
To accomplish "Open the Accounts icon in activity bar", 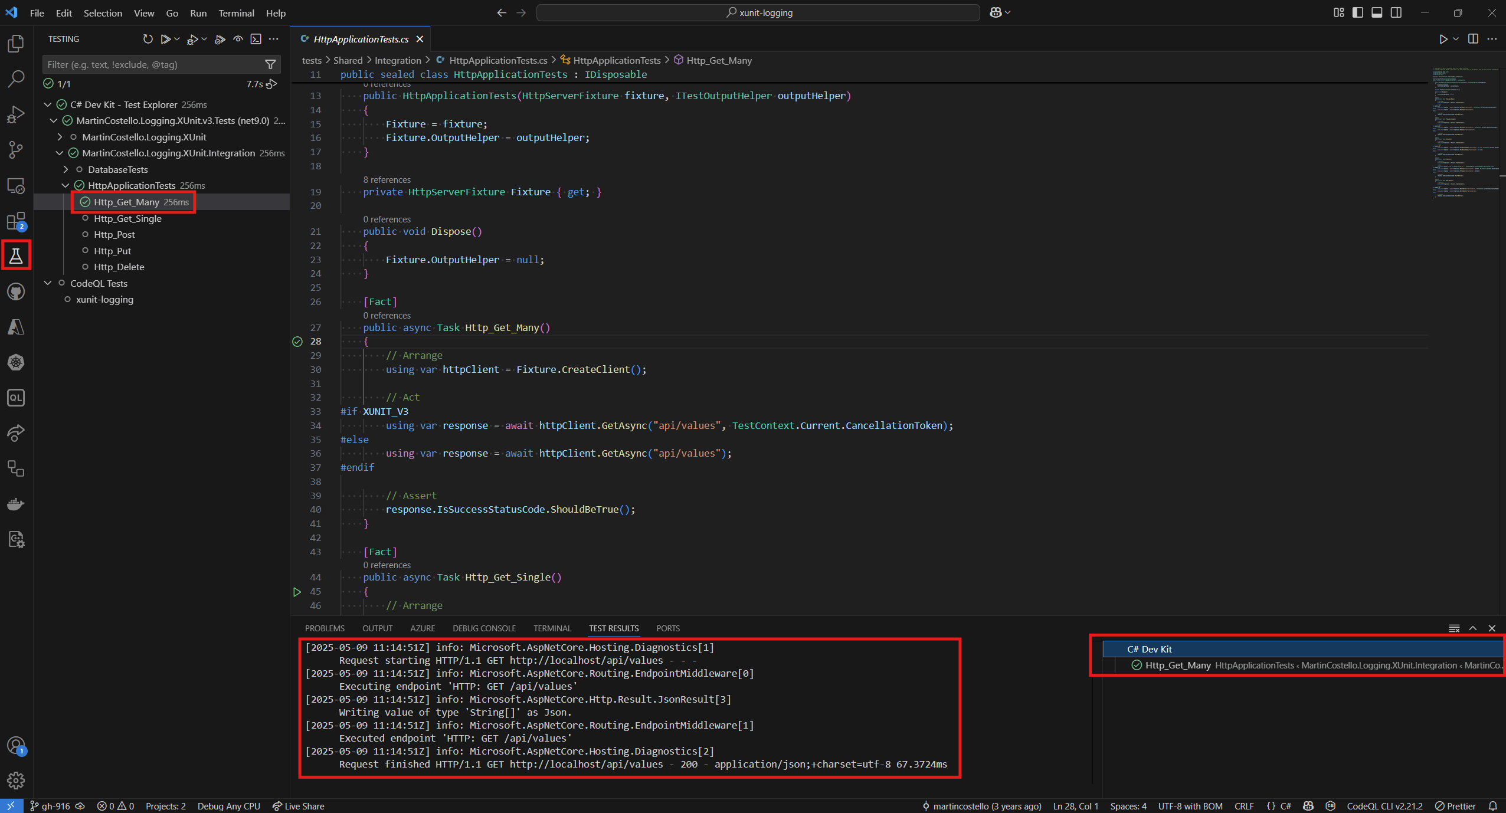I will tap(16, 746).
